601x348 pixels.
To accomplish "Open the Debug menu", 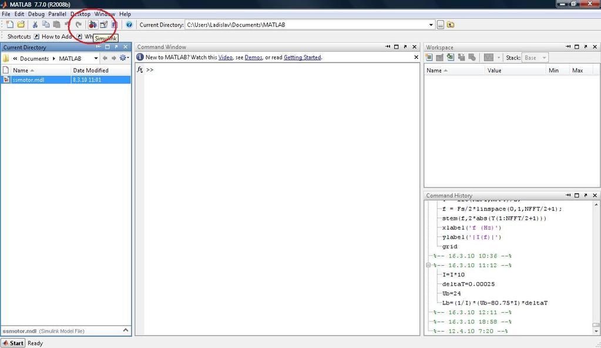I will 36,14.
